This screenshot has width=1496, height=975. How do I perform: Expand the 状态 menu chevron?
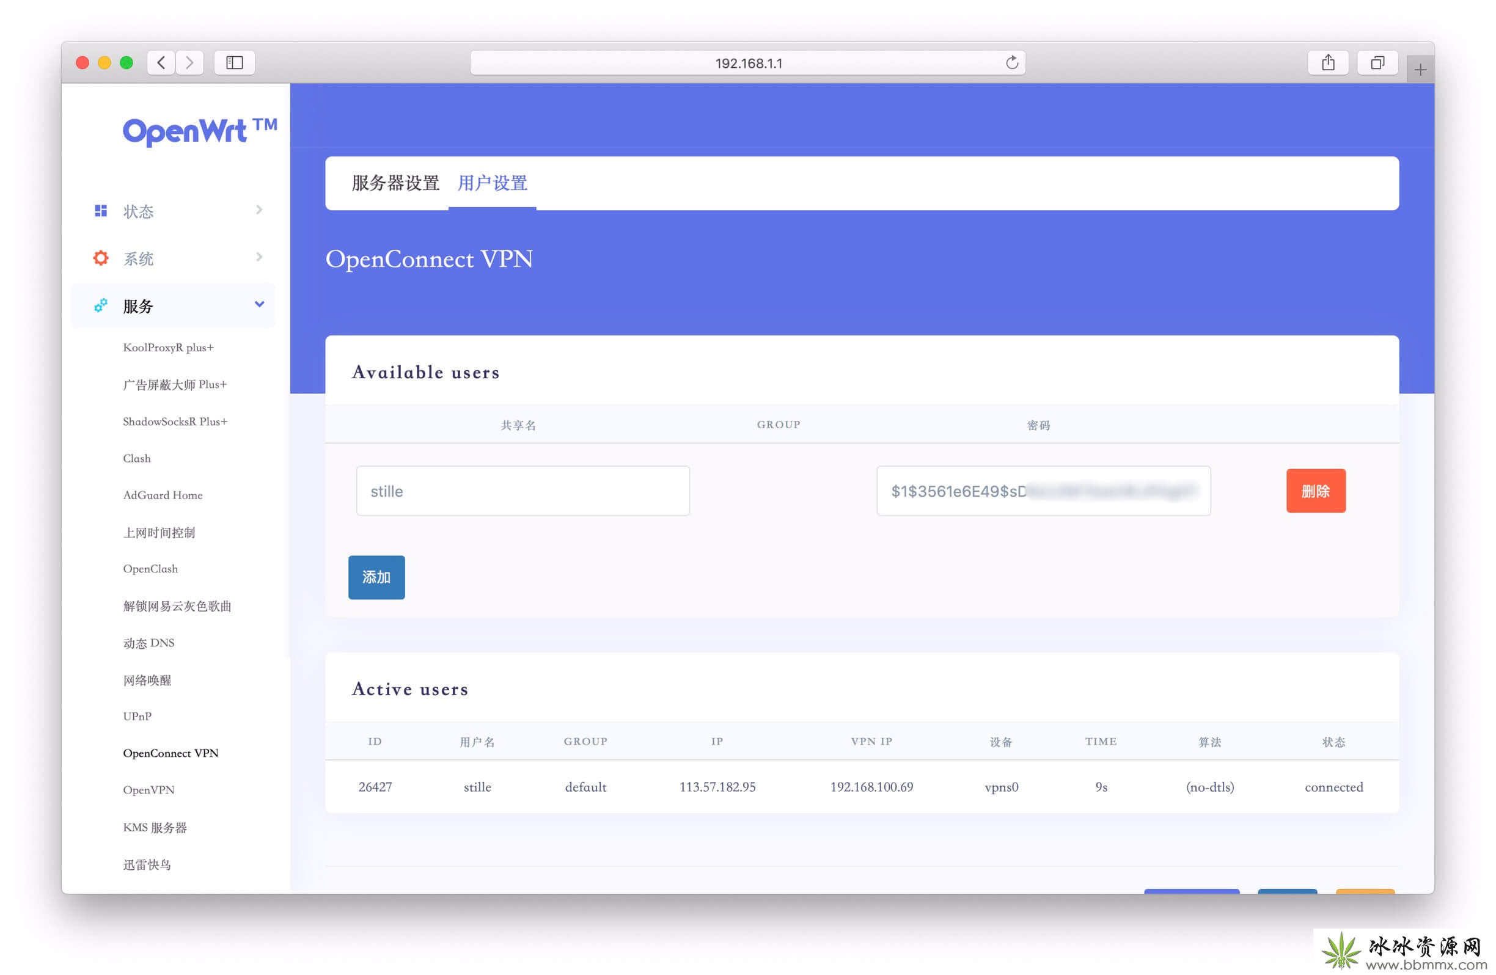[x=259, y=209]
